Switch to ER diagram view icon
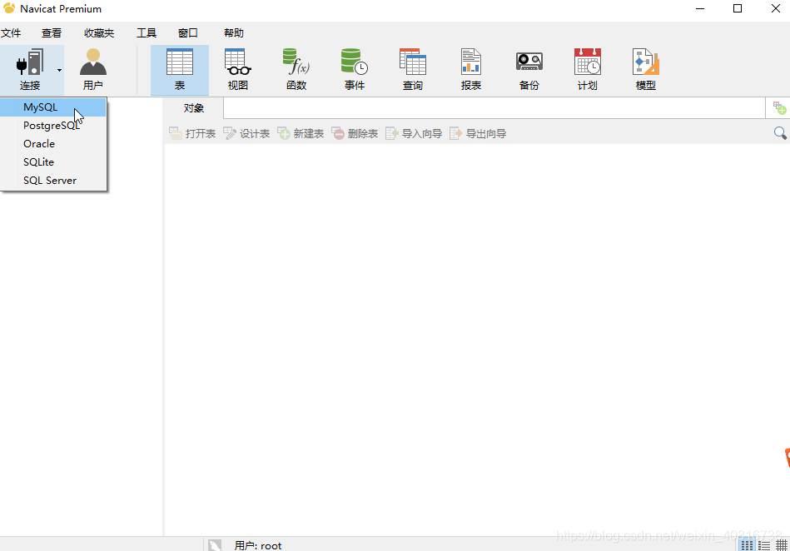The width and height of the screenshot is (790, 551). (782, 545)
